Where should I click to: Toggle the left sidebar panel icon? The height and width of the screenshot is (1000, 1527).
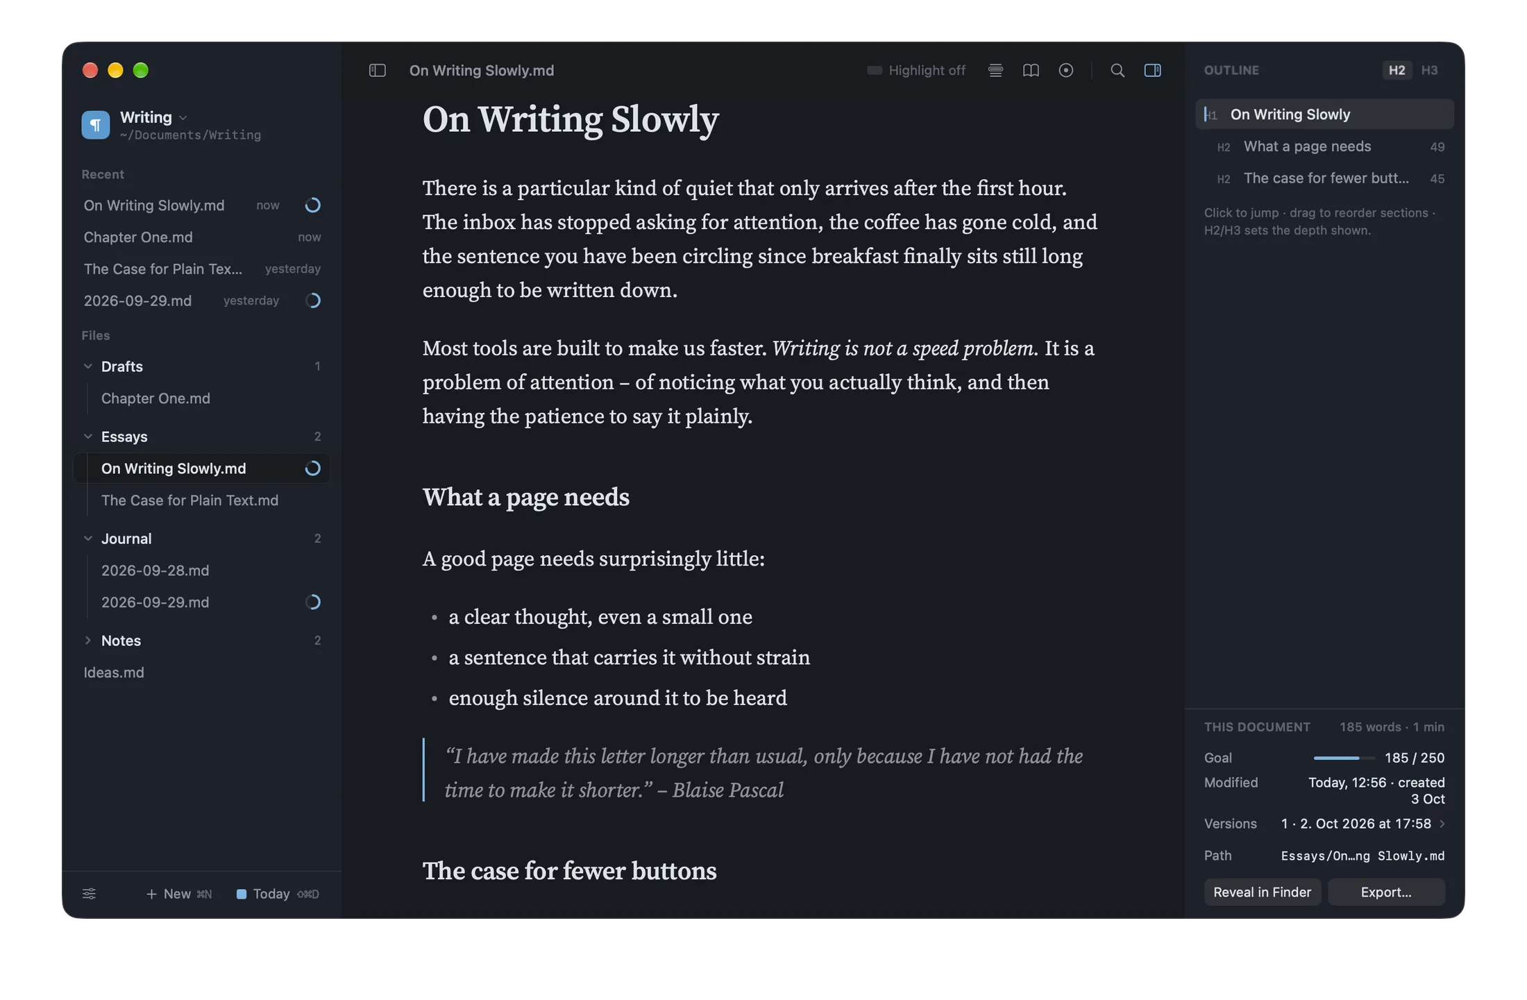[x=377, y=70]
